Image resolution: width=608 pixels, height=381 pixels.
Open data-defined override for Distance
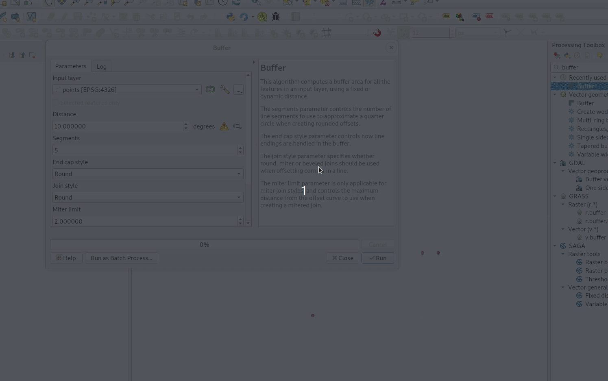pos(237,126)
